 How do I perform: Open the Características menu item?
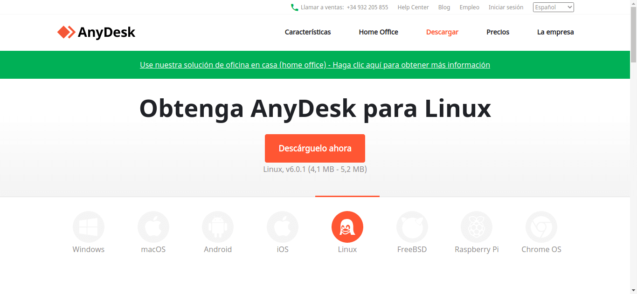(307, 32)
